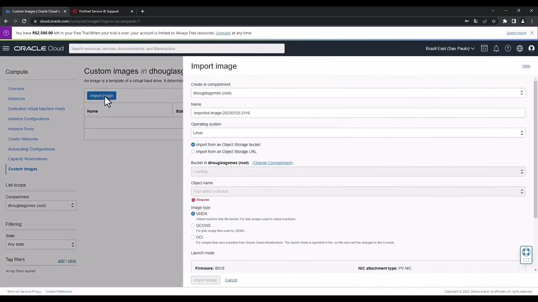Screen dimensions: 538x302
Task: Open the Brazil East (Sao Paulo) region selector
Action: pyautogui.click(x=450, y=49)
